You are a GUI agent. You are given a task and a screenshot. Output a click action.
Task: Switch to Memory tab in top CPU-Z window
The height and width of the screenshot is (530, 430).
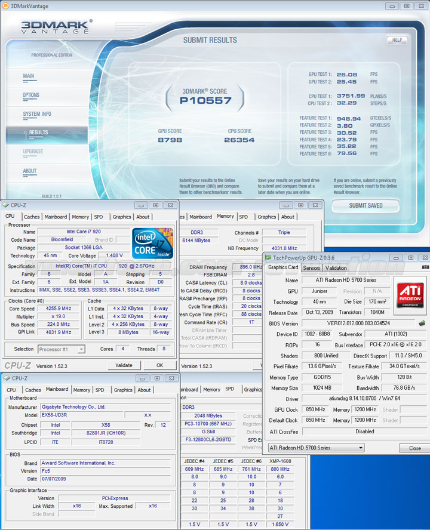click(81, 217)
